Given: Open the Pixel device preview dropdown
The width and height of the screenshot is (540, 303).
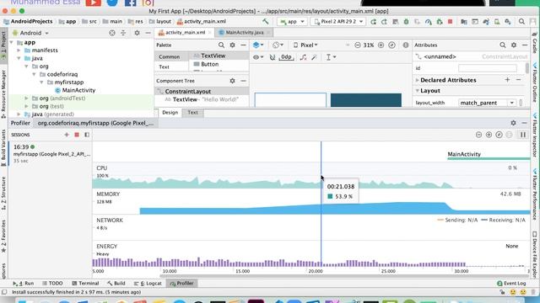Looking at the screenshot, I should pyautogui.click(x=305, y=45).
